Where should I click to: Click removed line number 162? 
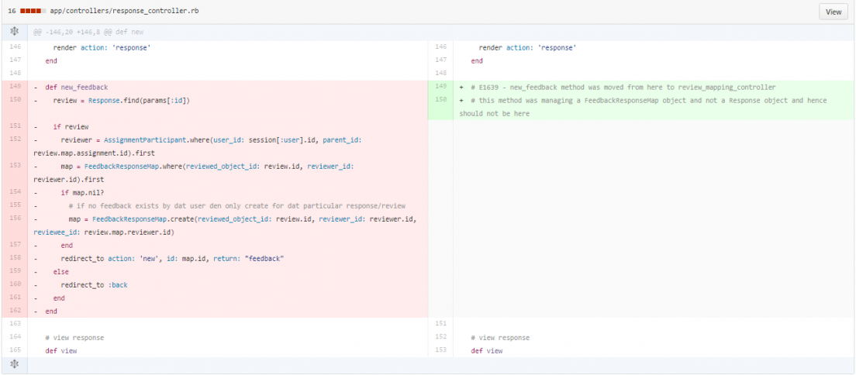point(15,311)
